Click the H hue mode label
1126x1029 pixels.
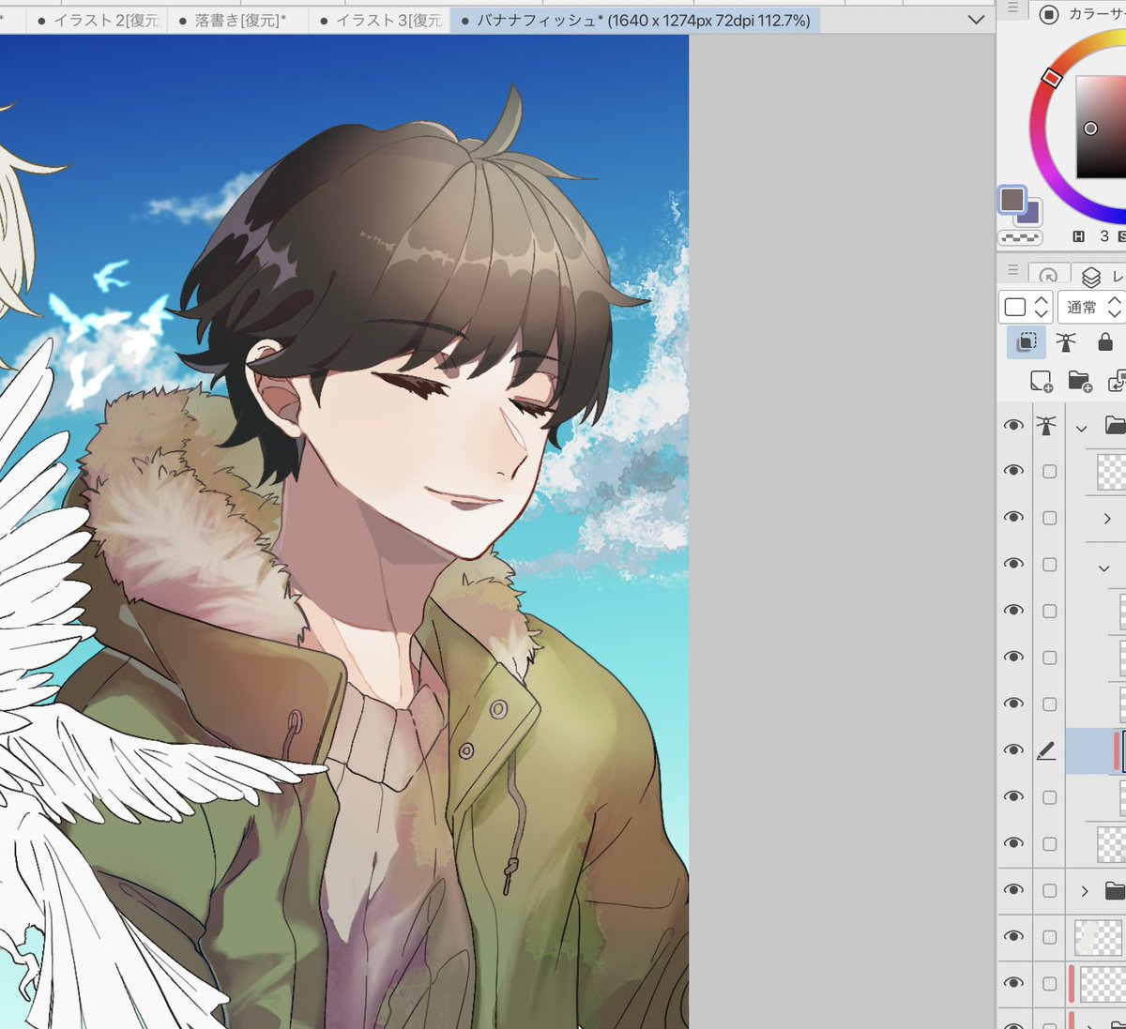[1078, 236]
